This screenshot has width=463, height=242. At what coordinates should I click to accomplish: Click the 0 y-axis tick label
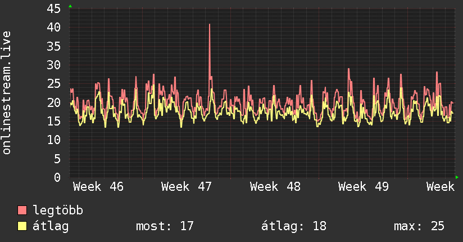pos(57,177)
